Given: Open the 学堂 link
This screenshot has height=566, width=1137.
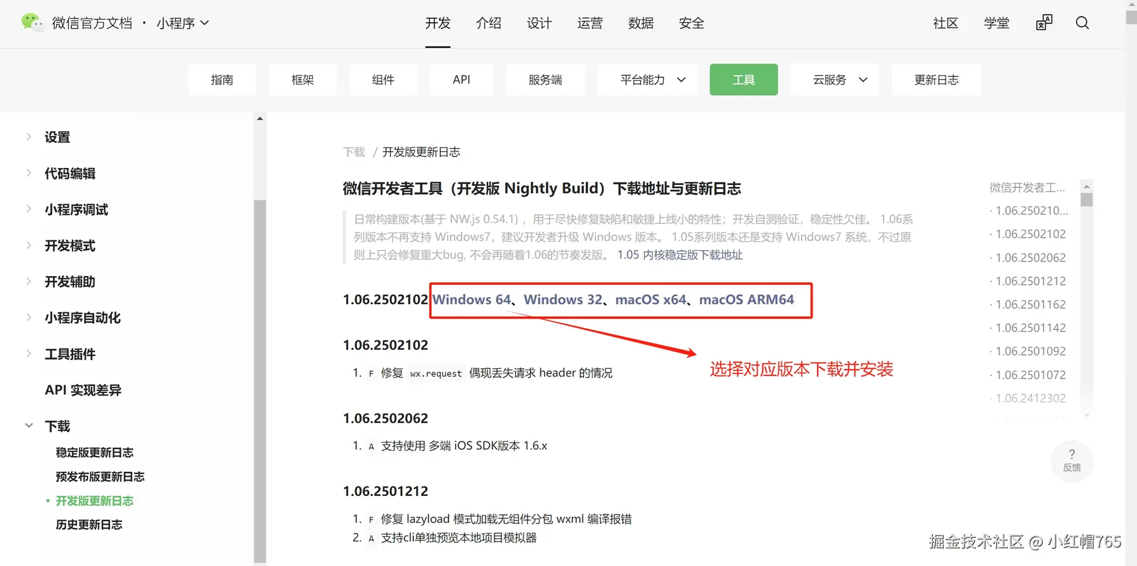Looking at the screenshot, I should pyautogui.click(x=996, y=24).
